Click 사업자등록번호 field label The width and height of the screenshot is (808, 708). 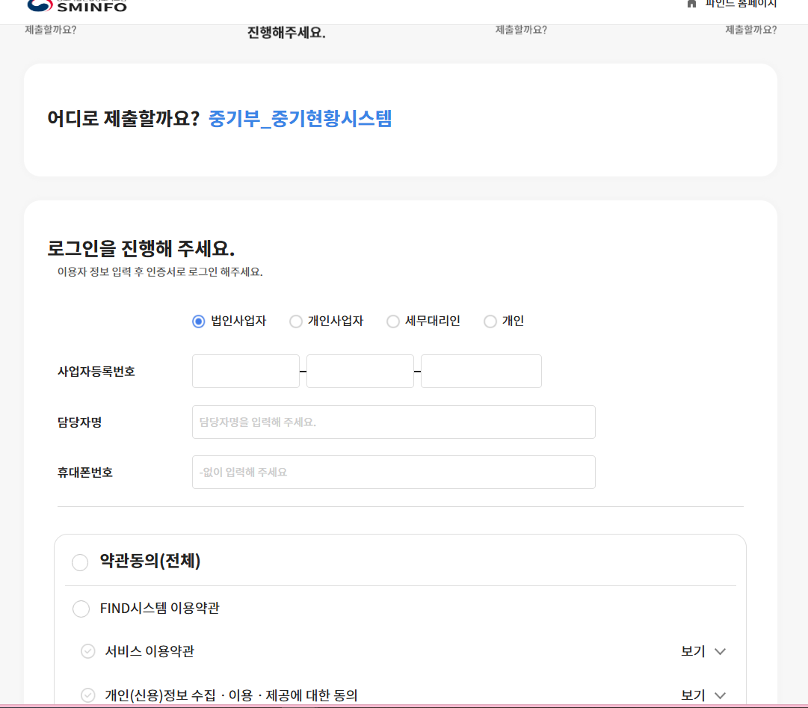pos(96,372)
